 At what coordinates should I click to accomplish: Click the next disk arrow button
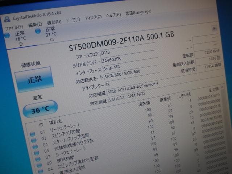[x=214, y=28]
